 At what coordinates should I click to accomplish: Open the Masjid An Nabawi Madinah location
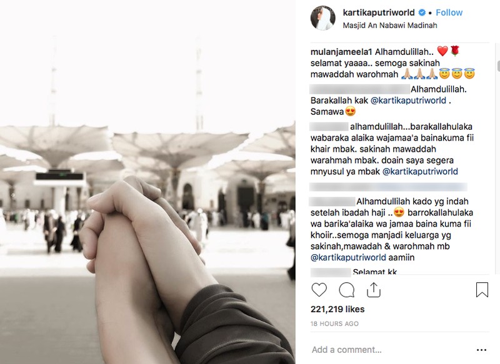click(x=389, y=26)
